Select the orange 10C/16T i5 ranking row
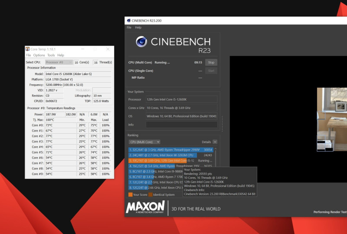This screenshot has height=234, width=347. [x=170, y=161]
